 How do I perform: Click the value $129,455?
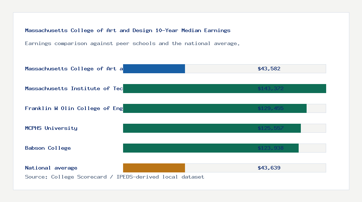(x=270, y=108)
